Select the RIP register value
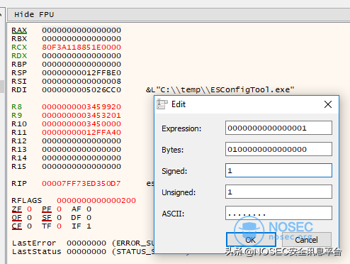 [81, 184]
